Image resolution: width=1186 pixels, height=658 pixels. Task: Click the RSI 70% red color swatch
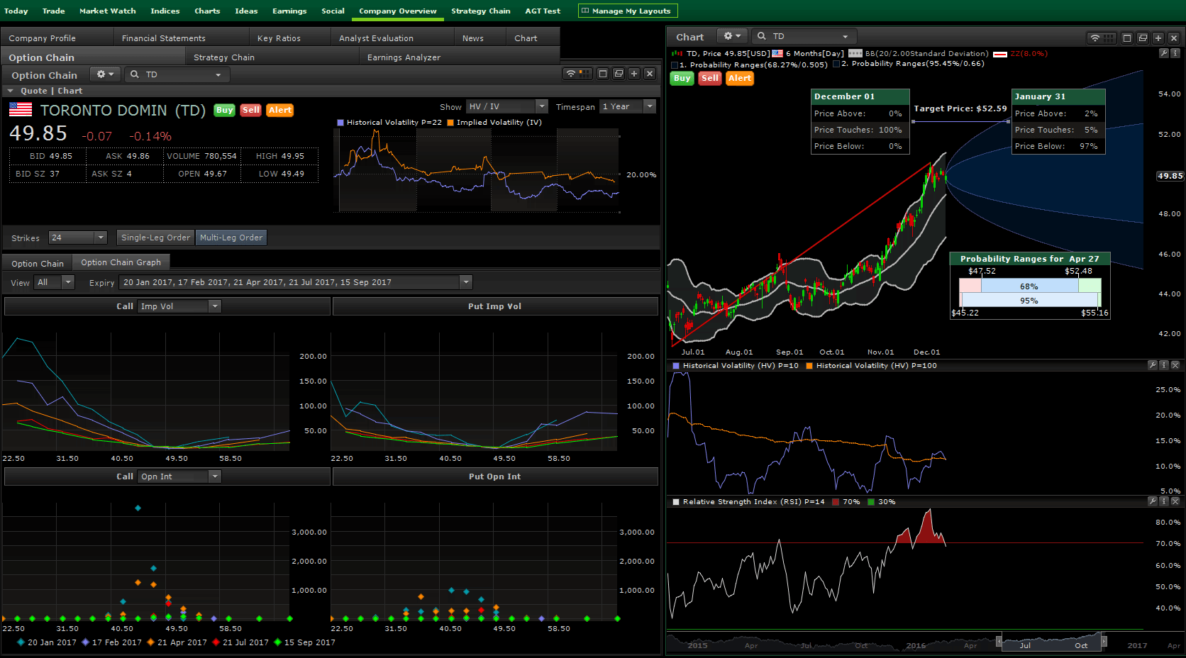836,502
